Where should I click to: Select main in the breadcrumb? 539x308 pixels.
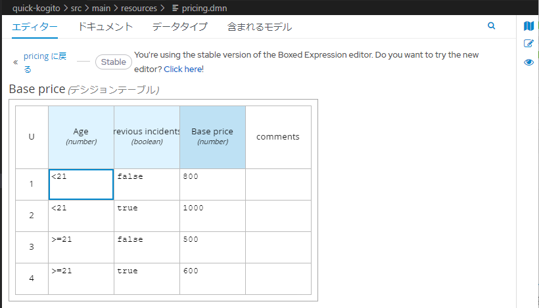click(101, 8)
